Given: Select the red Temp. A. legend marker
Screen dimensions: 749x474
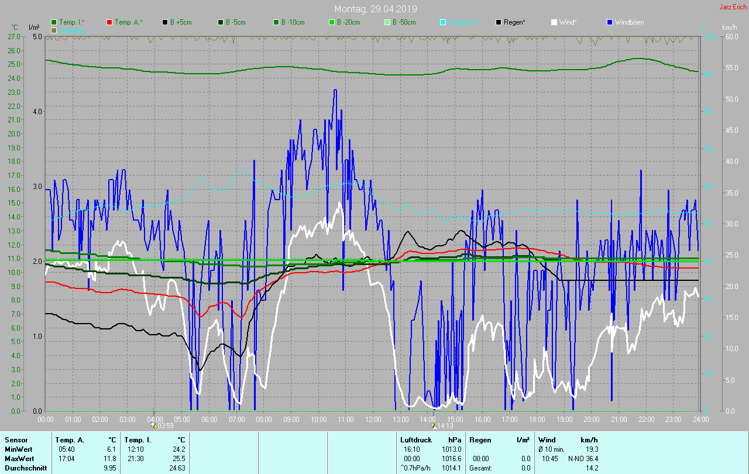Looking at the screenshot, I should 109,22.
